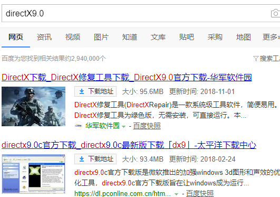
Task: Open the 地图 tab
Action: click(244, 37)
